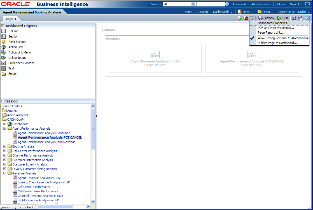This screenshot has height=210, width=313.
Task: Switch to the page 1 tab
Action: click(11, 19)
